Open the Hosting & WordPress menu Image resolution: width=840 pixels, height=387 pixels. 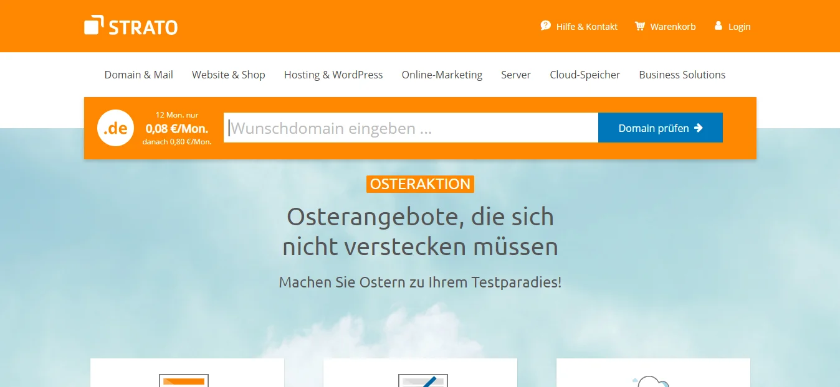point(333,75)
